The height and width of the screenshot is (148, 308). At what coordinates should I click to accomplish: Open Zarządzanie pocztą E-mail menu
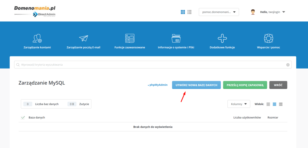click(x=84, y=48)
